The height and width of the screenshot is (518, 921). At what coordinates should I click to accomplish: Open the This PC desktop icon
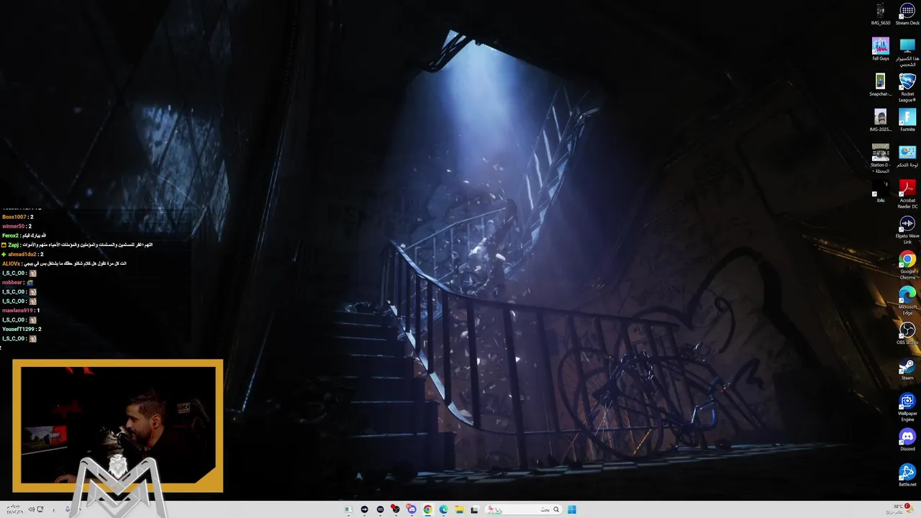click(907, 53)
